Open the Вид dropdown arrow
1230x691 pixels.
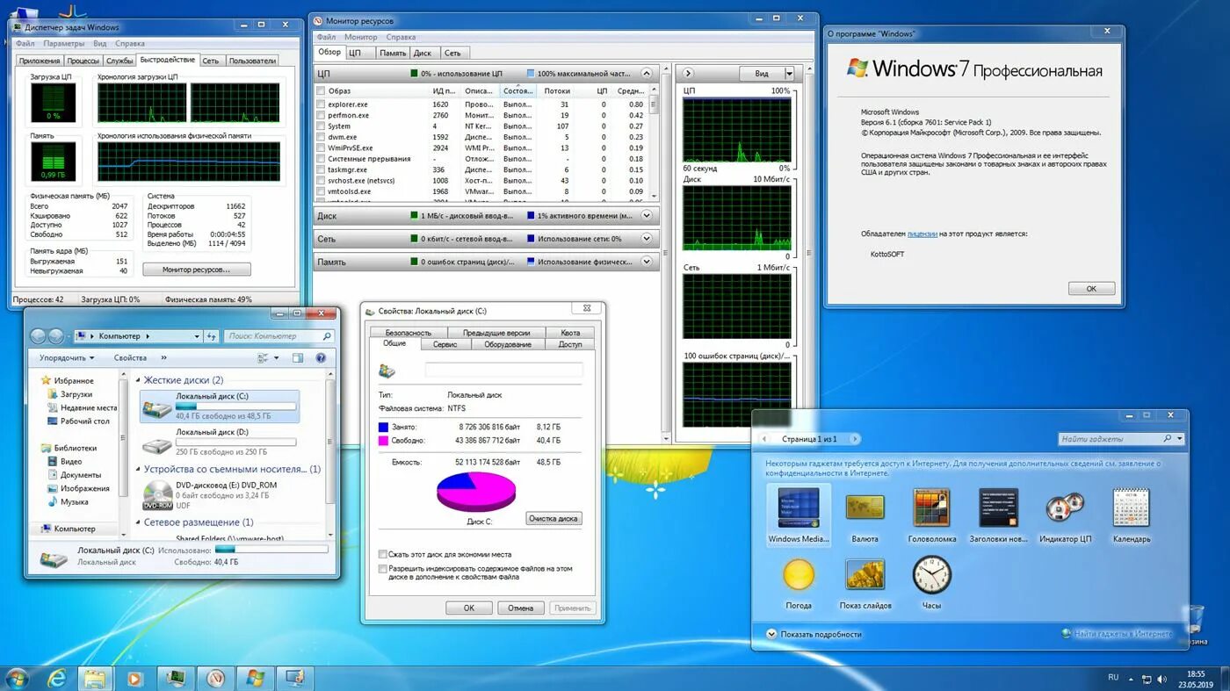coord(789,74)
